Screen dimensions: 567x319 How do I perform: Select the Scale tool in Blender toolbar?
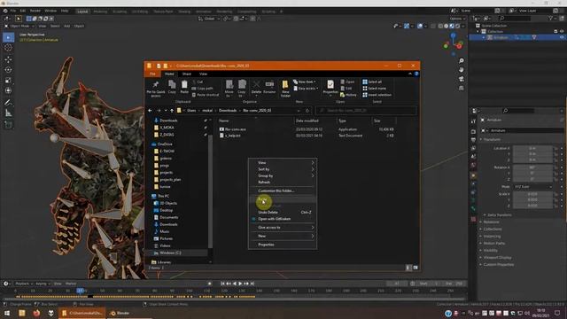(8, 80)
